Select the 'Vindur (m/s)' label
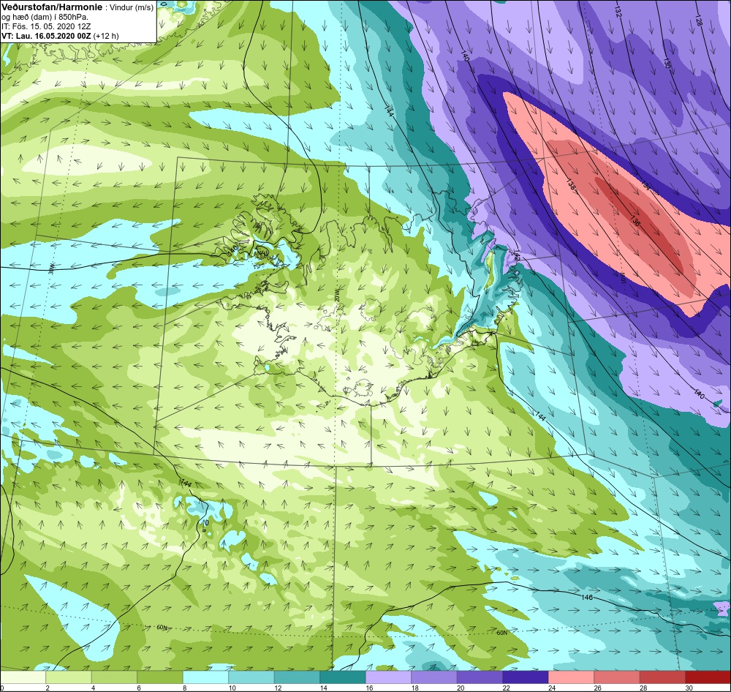The height and width of the screenshot is (692, 731). point(132,8)
